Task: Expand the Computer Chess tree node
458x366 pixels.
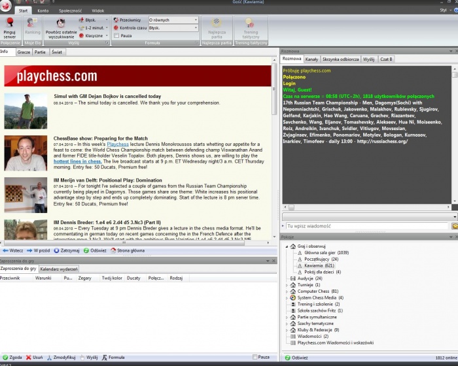Action: tap(286, 291)
